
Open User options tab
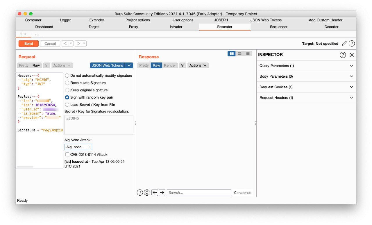coord(183,20)
